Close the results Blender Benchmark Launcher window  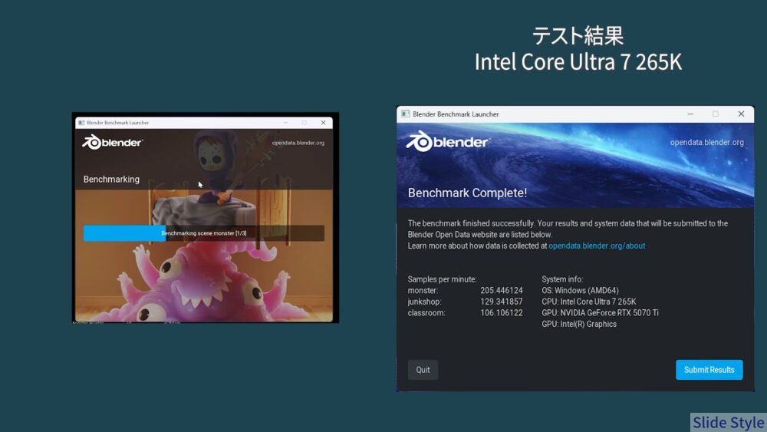(741, 114)
